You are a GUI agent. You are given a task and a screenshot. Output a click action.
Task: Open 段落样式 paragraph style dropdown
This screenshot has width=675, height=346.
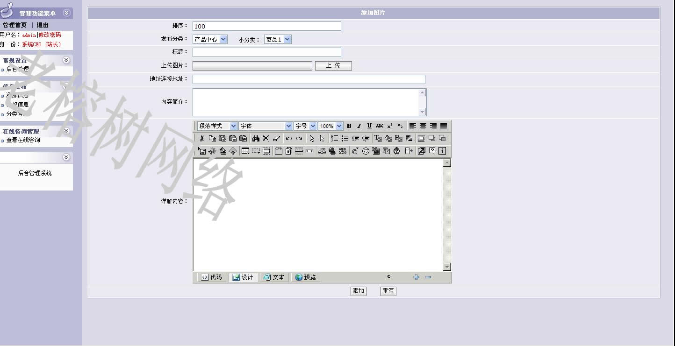pyautogui.click(x=217, y=126)
